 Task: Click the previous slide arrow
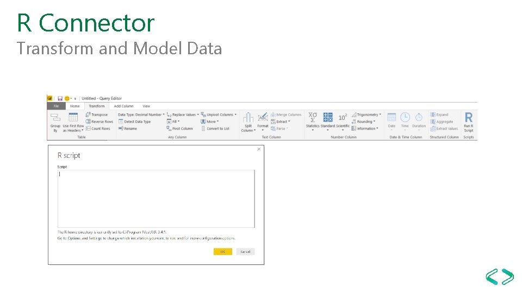[492, 276]
